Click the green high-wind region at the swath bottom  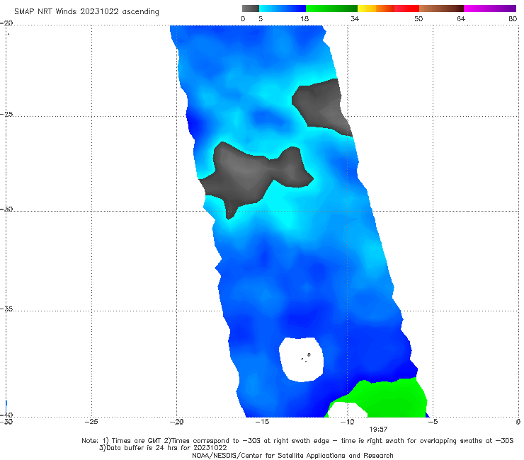click(x=391, y=399)
